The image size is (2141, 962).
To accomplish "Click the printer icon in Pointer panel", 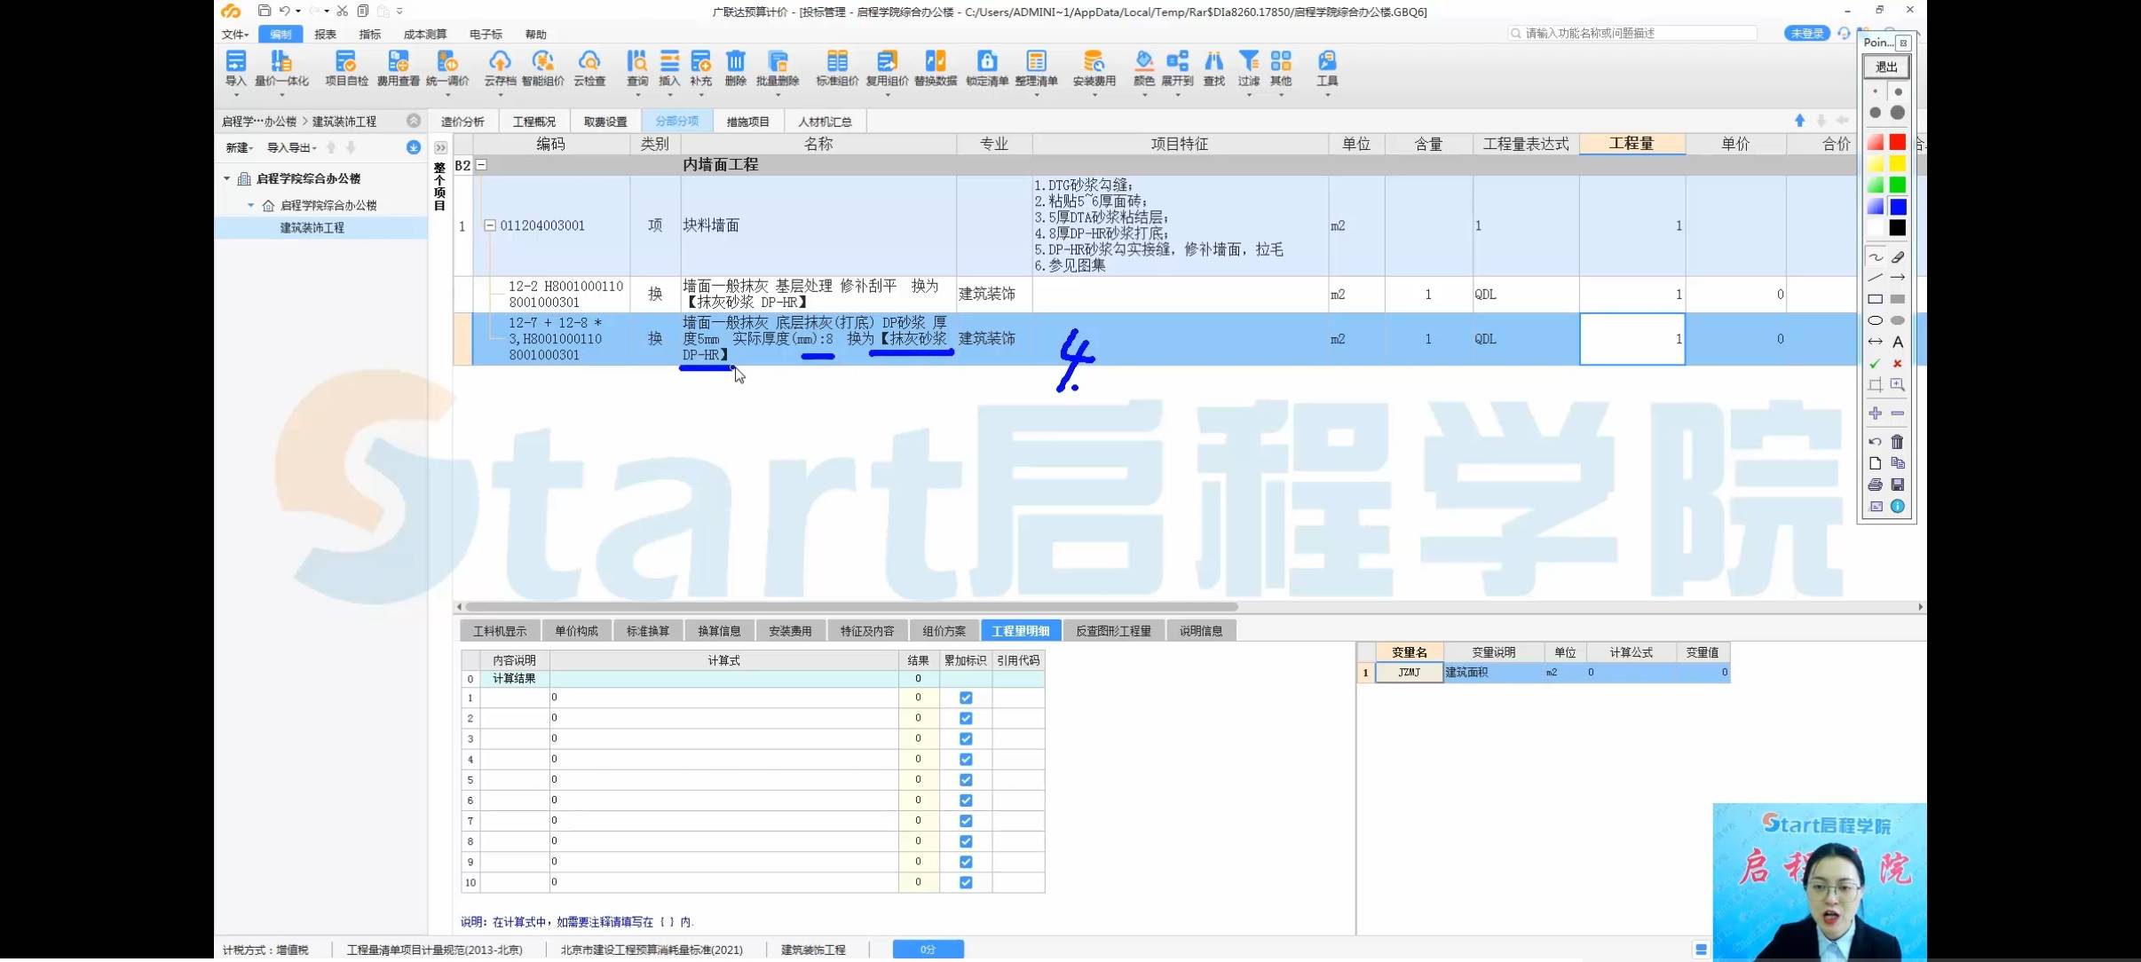I will [x=1875, y=485].
